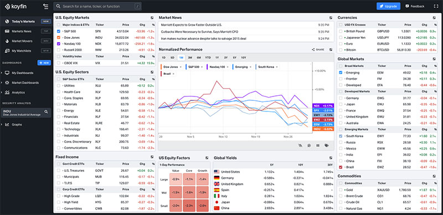Image resolution: width=443 pixels, height=215 pixels.
Task: Focus the name, ticker, or function search
Action: click(97, 6)
